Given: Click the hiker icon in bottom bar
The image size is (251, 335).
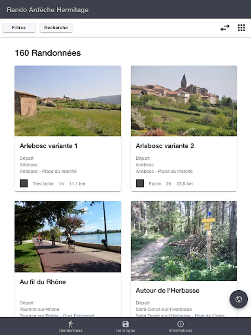Looking at the screenshot, I should coord(71,324).
